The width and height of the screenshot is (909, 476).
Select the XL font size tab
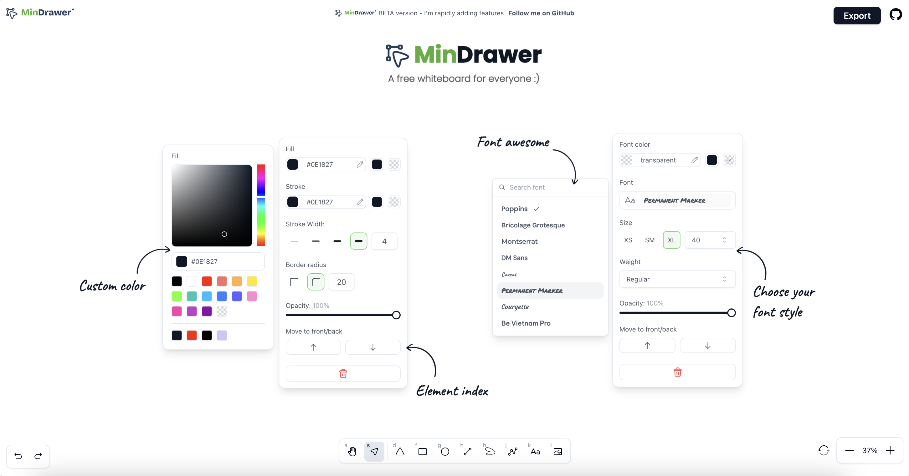pyautogui.click(x=671, y=240)
